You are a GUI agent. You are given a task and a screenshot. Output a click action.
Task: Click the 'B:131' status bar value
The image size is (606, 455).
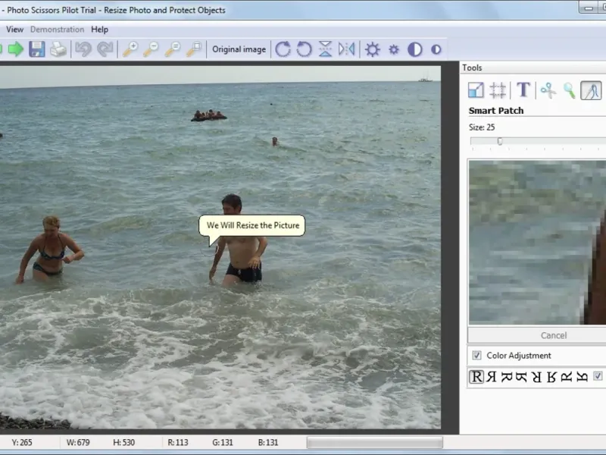(268, 442)
